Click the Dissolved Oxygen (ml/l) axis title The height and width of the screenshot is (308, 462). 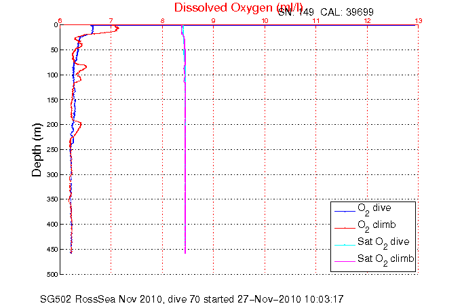pyautogui.click(x=238, y=7)
